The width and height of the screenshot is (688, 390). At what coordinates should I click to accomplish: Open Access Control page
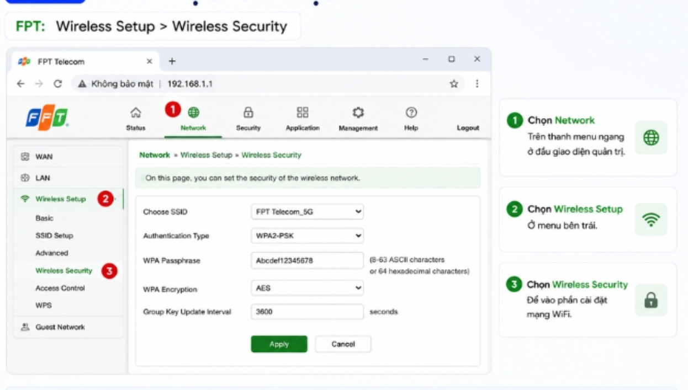pos(60,288)
